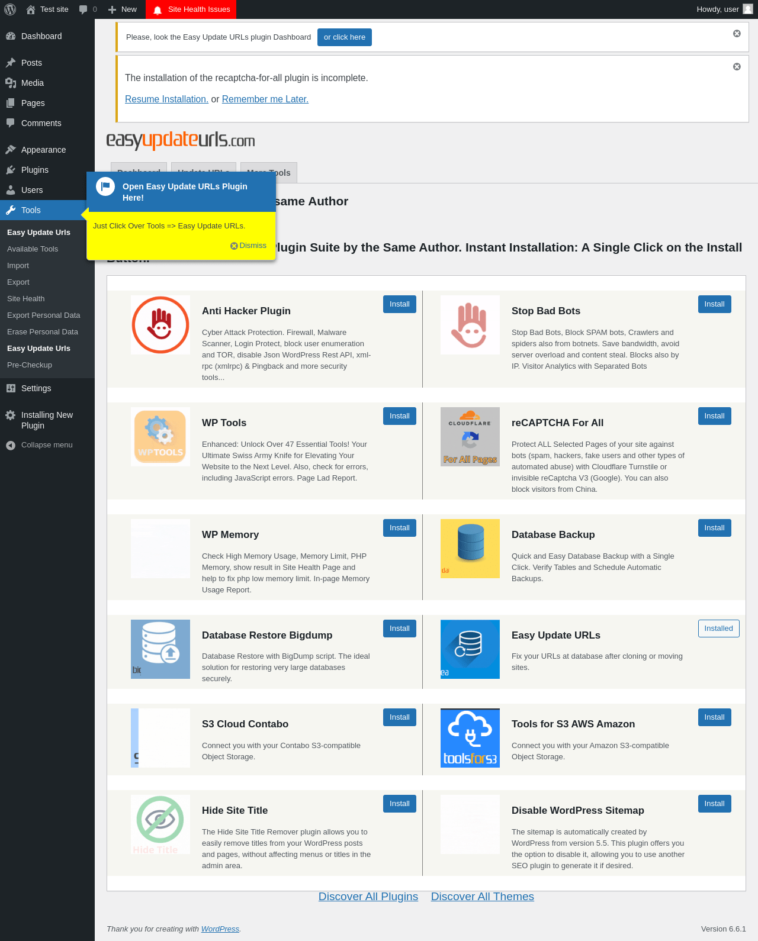Install the S3 Cloud Contabo plugin

tap(400, 717)
